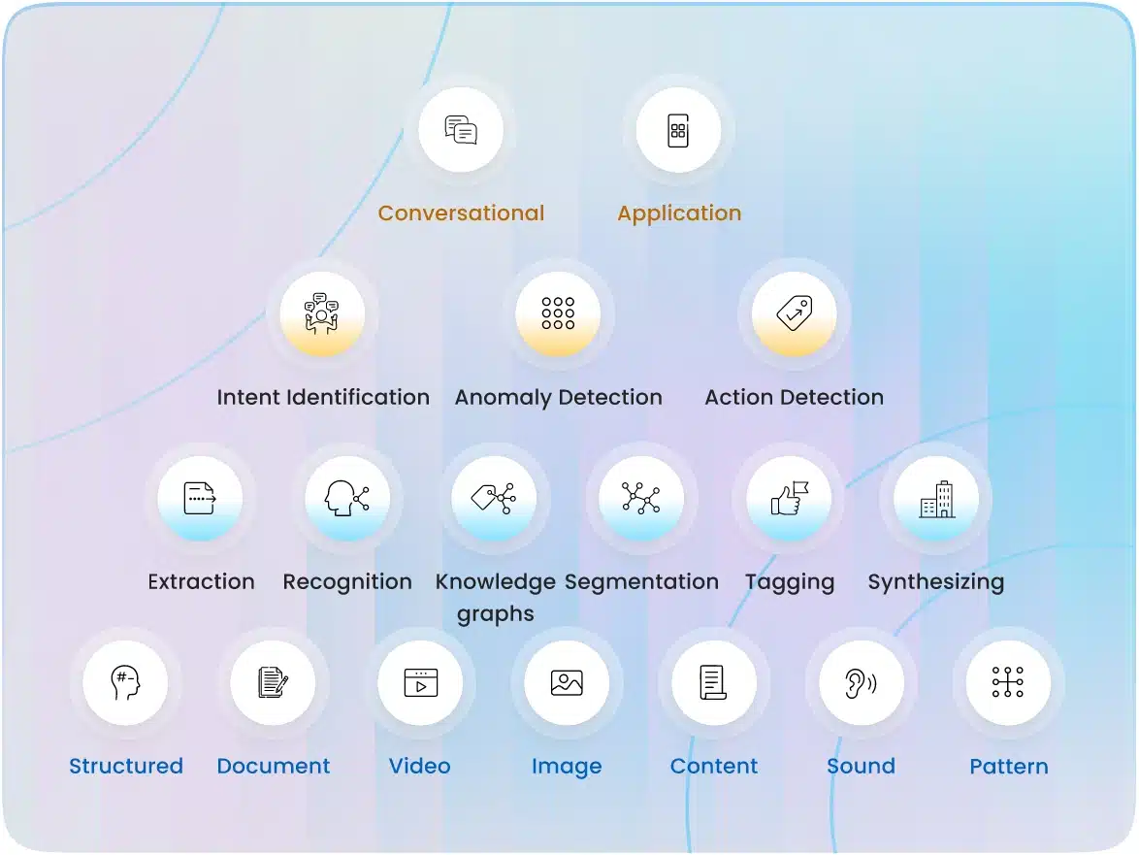Open the Document pencil paper icon
Viewport: 1139px width, 855px height.
click(x=274, y=682)
